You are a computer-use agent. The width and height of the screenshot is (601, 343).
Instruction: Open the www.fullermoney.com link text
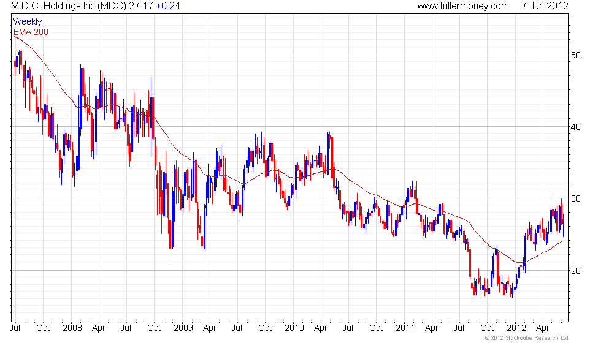click(463, 6)
